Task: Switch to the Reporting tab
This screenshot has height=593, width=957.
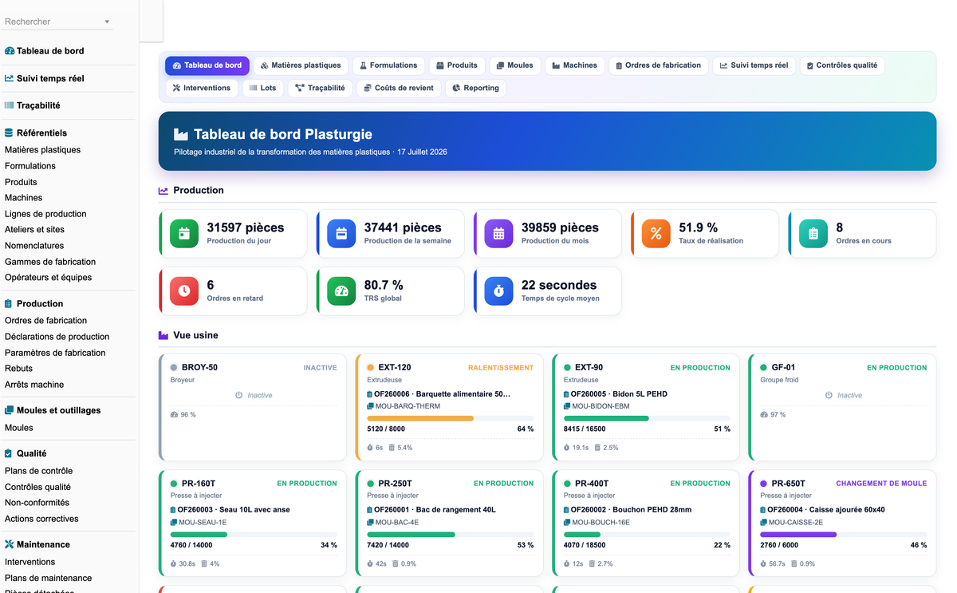Action: coord(475,88)
